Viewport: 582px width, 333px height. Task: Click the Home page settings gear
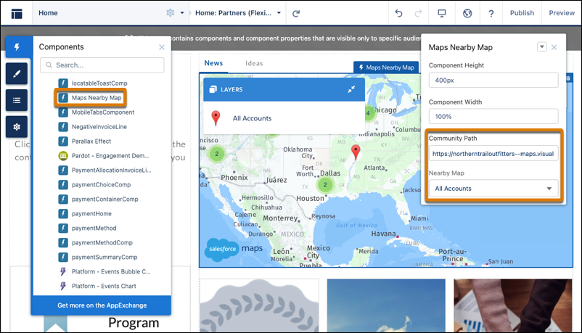pyautogui.click(x=170, y=13)
